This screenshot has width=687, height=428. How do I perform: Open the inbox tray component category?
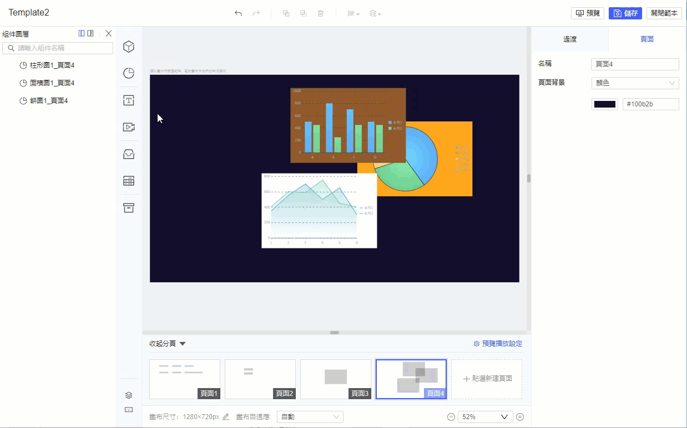click(129, 154)
